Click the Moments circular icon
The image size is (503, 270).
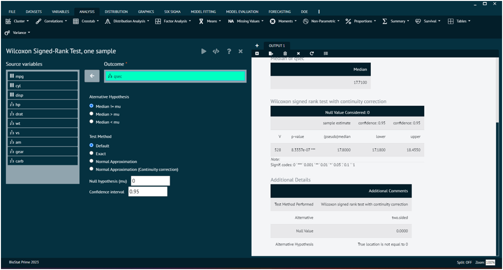click(273, 21)
